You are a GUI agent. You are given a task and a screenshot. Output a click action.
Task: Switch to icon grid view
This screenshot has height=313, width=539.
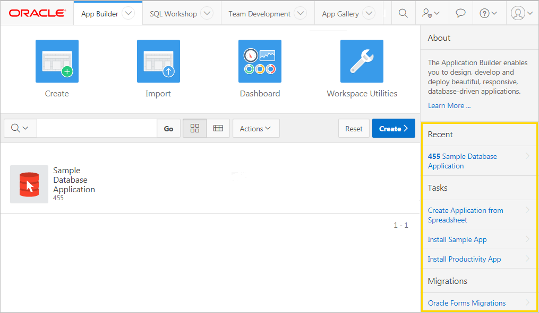(x=194, y=128)
